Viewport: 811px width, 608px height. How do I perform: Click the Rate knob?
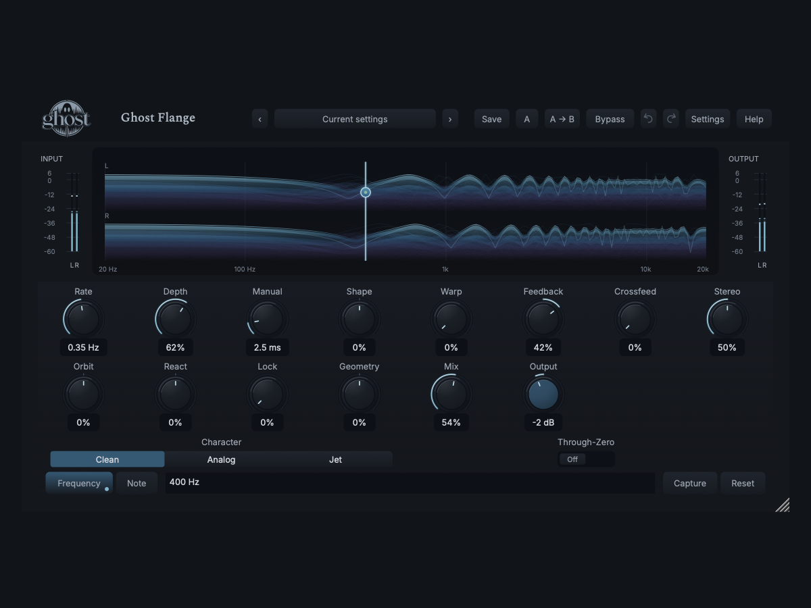pos(83,319)
